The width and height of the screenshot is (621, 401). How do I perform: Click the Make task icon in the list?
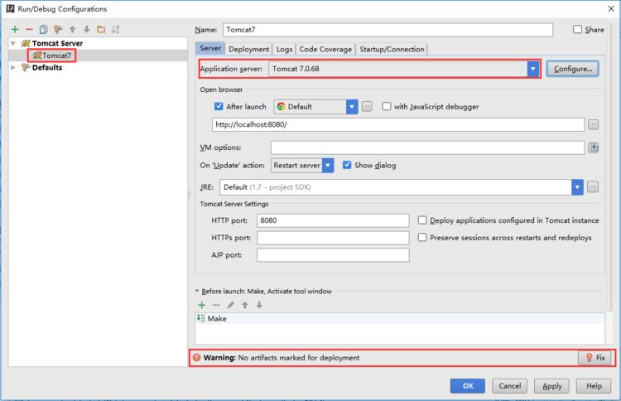pos(201,318)
